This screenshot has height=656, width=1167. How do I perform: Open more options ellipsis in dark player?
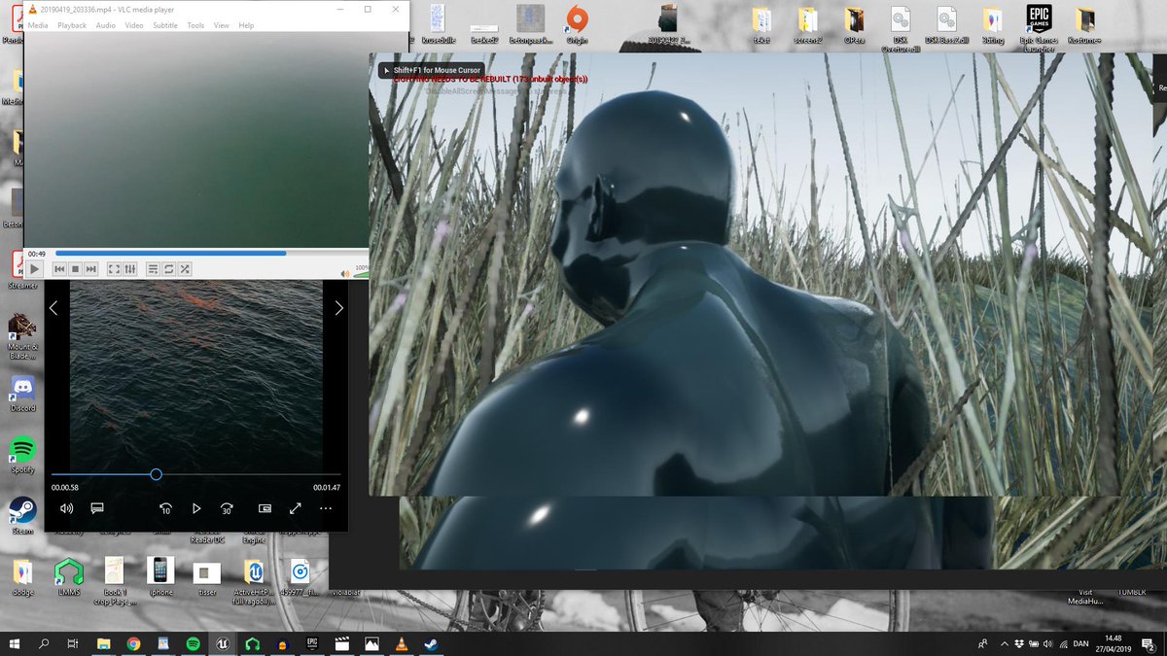326,507
